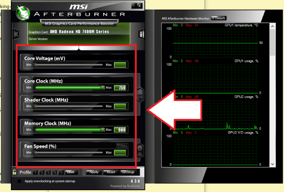Click the GPU1 usage graph
This screenshot has height=192, width=284.
215,79
